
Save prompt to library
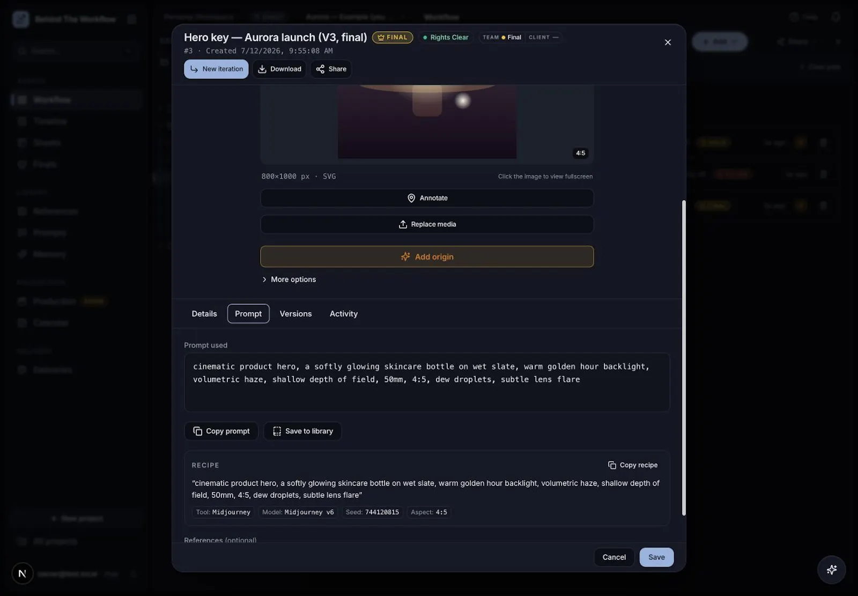[302, 431]
